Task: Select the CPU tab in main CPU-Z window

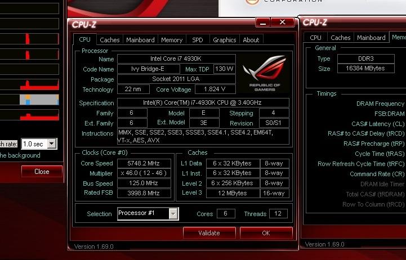Action: [85, 39]
